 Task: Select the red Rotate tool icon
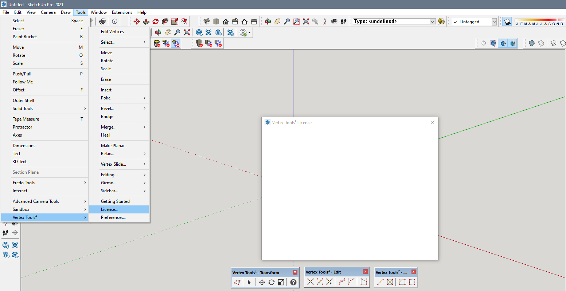pos(156,21)
